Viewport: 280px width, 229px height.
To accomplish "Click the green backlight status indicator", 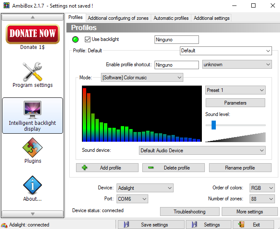I will 76,40.
